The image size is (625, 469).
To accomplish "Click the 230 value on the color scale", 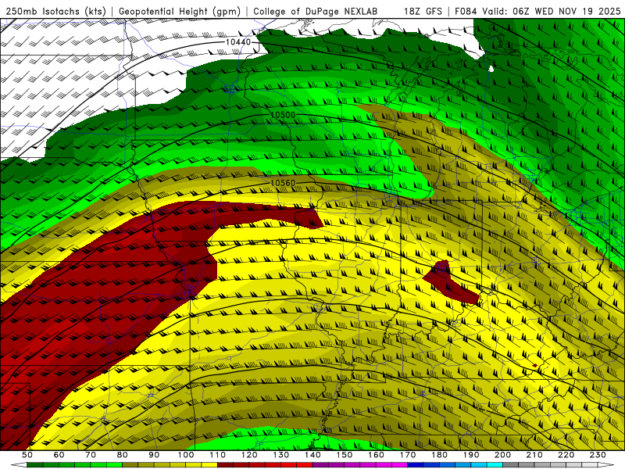I will pos(598,455).
